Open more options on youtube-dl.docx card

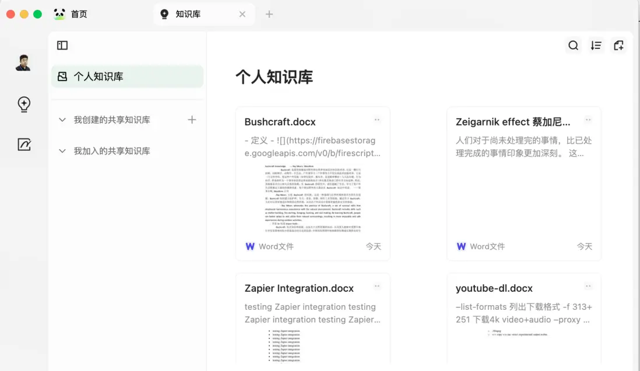coord(588,286)
